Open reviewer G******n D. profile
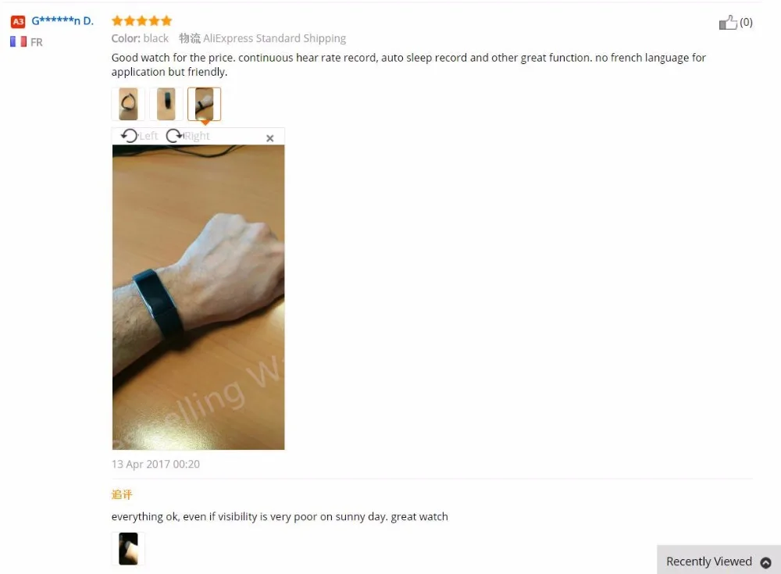The height and width of the screenshot is (574, 781). tap(62, 21)
